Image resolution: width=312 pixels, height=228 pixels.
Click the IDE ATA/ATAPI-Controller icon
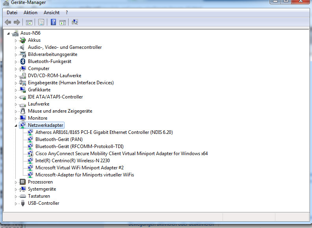pyautogui.click(x=23, y=97)
